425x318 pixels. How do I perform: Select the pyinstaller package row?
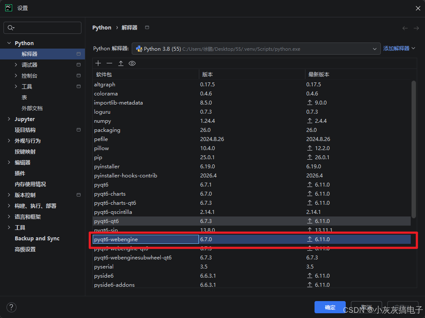(x=252, y=166)
